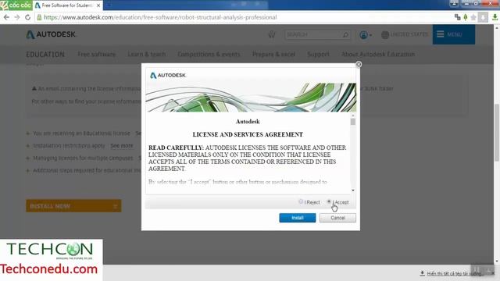Open the blue MENU hamburger button
The image size is (500, 281).
click(453, 34)
